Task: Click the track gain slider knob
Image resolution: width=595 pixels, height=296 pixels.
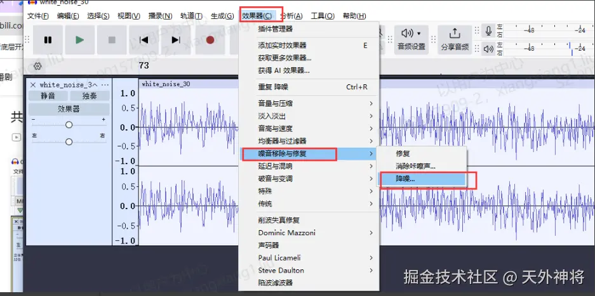Action: (x=69, y=124)
